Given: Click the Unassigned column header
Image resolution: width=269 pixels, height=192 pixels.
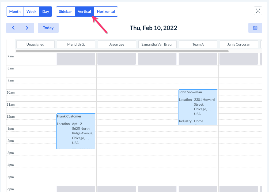Looking at the screenshot, I should pyautogui.click(x=35, y=44).
